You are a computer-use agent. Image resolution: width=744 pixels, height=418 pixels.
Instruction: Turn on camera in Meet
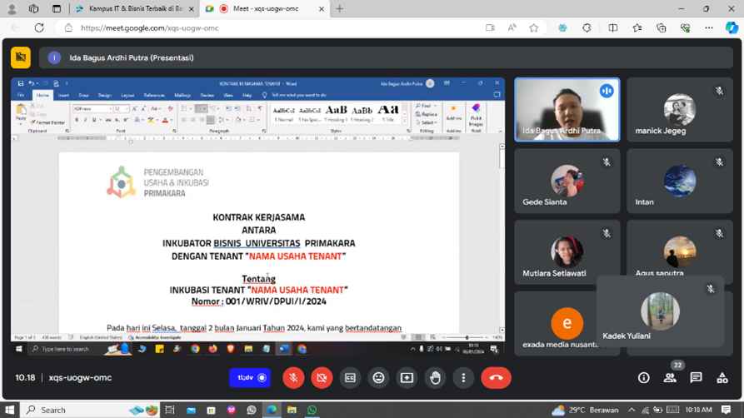(322, 378)
